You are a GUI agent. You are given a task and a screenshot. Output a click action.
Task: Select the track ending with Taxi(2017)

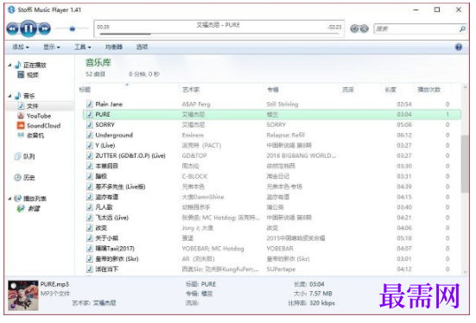[x=272, y=249]
